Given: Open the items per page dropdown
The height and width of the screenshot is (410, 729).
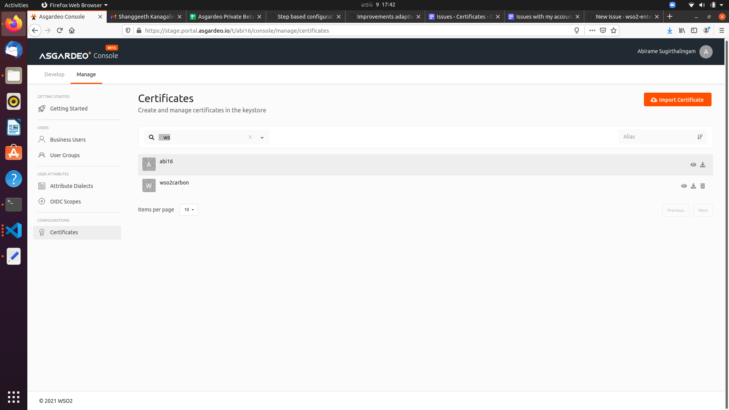Looking at the screenshot, I should (189, 210).
